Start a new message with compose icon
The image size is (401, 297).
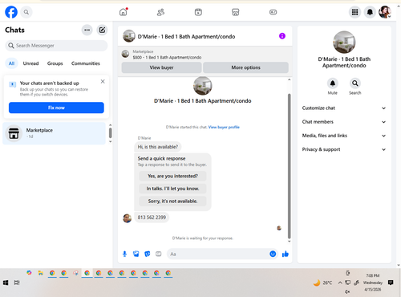pos(102,30)
